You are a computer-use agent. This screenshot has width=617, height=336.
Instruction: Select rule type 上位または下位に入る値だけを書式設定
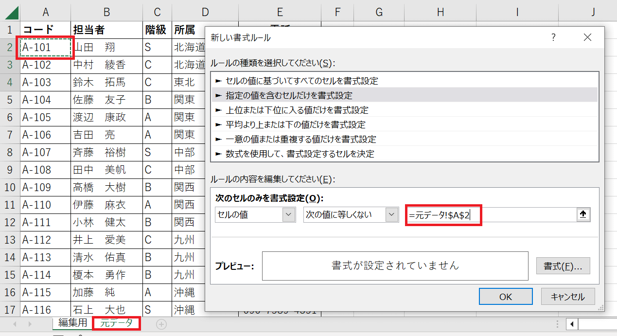[297, 110]
